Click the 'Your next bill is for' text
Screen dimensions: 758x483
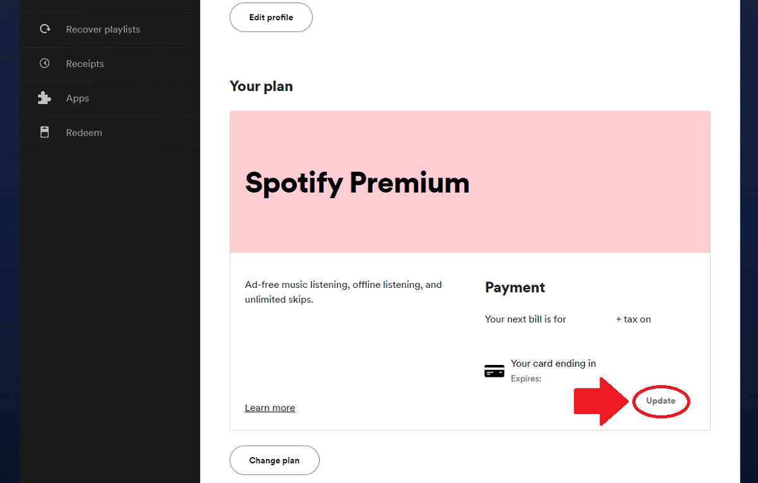click(x=526, y=319)
